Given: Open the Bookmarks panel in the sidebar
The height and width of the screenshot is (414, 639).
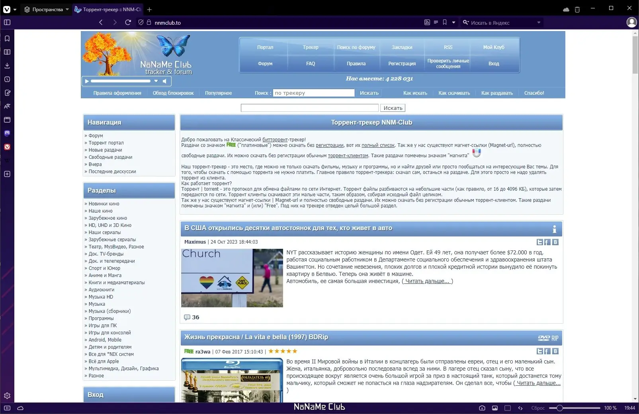Looking at the screenshot, I should point(7,39).
